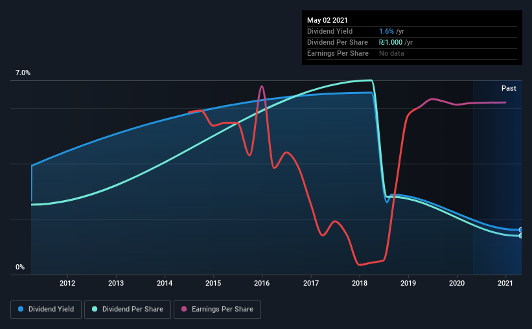Click the 2018 x-axis label
The height and width of the screenshot is (329, 532).
point(360,283)
